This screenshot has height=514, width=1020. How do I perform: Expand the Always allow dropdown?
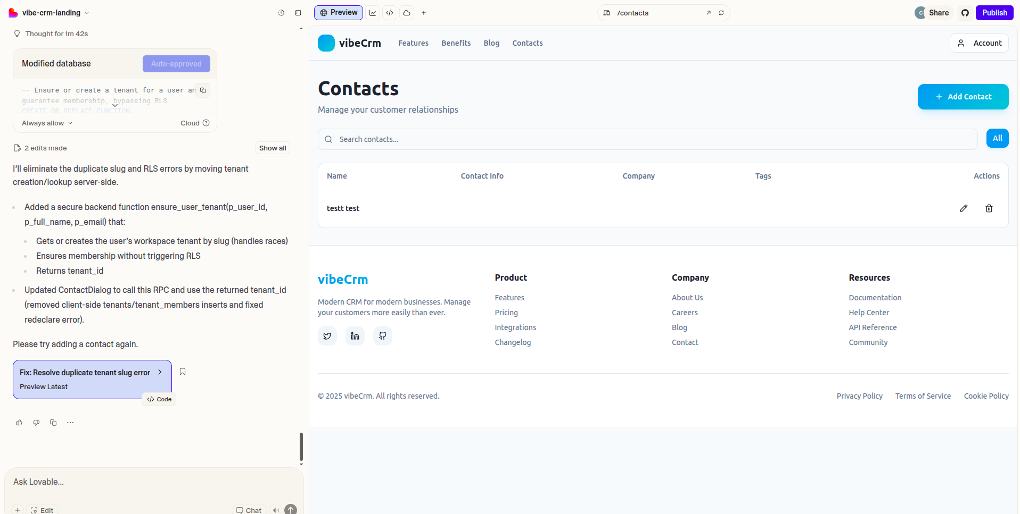[47, 123]
